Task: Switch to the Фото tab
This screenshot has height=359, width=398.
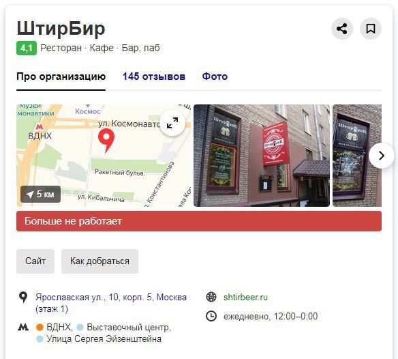Action: pyautogui.click(x=215, y=76)
